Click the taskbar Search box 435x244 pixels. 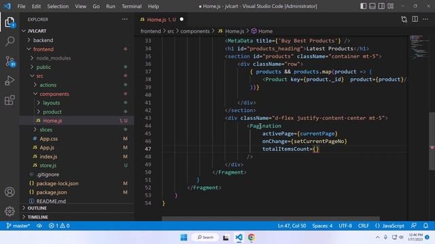click(205, 237)
